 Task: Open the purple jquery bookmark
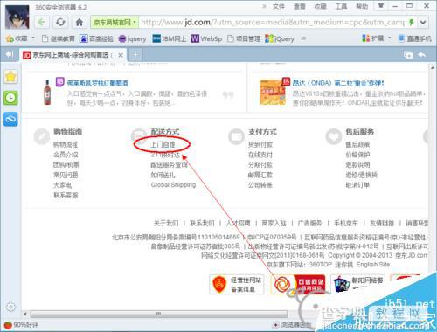click(133, 38)
